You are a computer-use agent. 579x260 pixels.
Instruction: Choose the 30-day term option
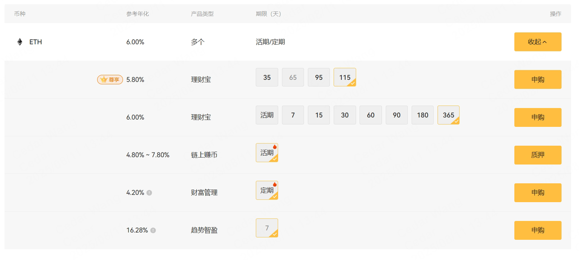[x=345, y=115]
